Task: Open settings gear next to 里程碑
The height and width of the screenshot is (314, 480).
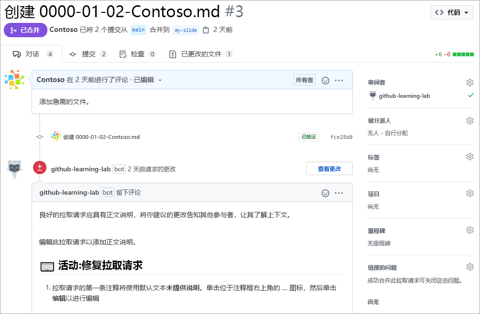Action: [469, 230]
